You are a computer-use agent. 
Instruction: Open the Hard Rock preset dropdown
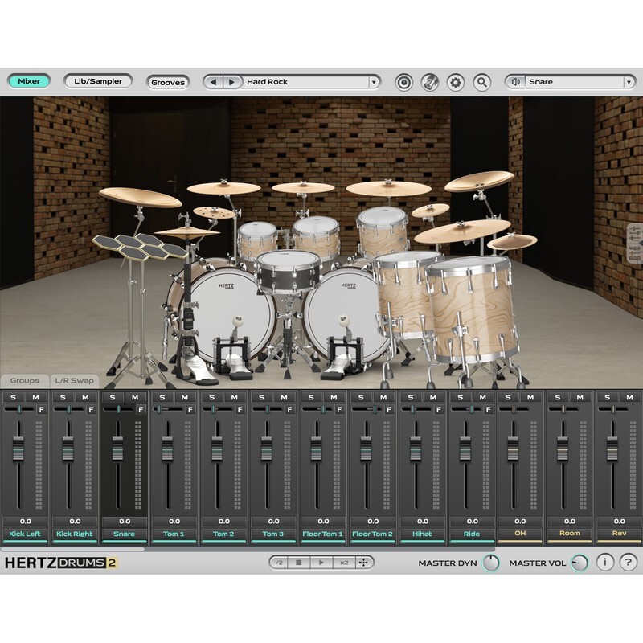(x=375, y=80)
